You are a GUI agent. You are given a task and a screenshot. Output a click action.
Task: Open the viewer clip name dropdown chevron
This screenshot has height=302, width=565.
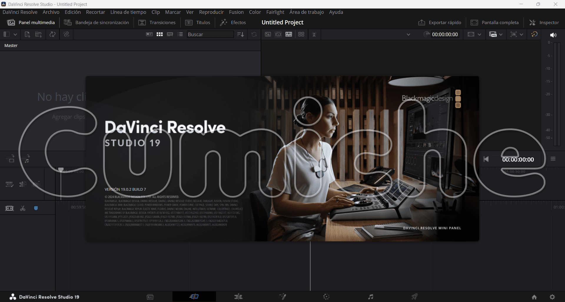click(x=408, y=34)
